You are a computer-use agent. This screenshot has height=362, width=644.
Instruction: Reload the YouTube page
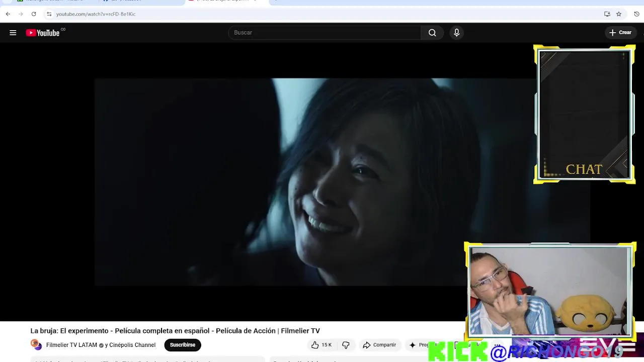point(34,14)
